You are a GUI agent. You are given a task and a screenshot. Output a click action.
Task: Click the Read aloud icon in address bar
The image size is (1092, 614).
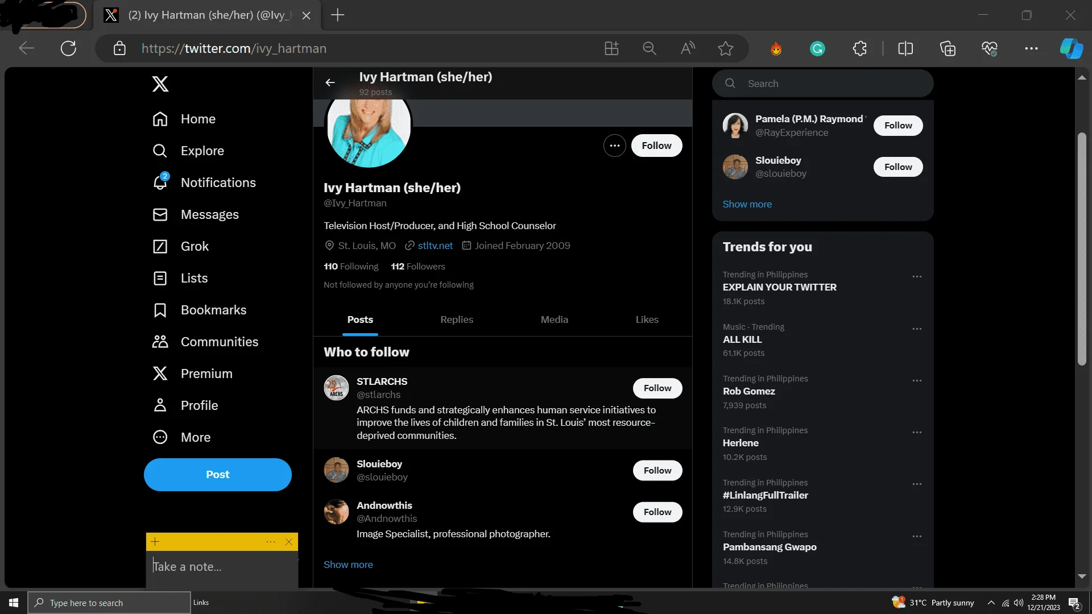[x=688, y=48]
